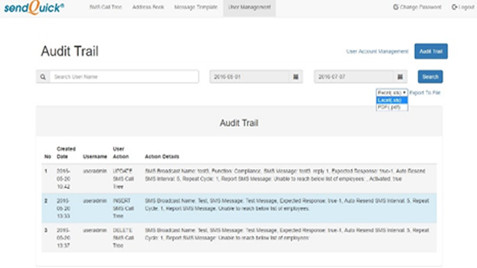Click the Change Password icon
This screenshot has width=477, height=268.
[x=396, y=7]
